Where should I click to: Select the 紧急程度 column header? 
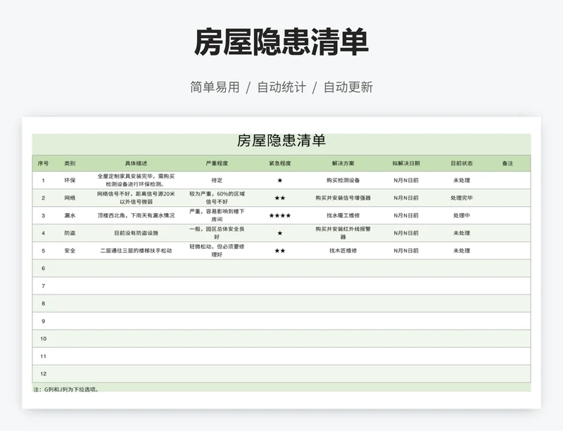click(279, 163)
